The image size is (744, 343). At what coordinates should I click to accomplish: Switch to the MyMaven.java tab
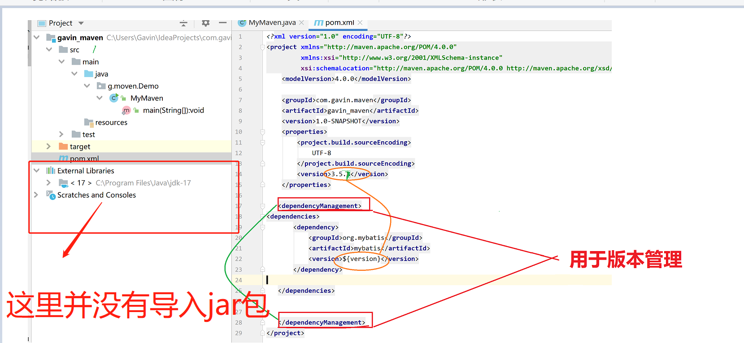[x=272, y=22]
